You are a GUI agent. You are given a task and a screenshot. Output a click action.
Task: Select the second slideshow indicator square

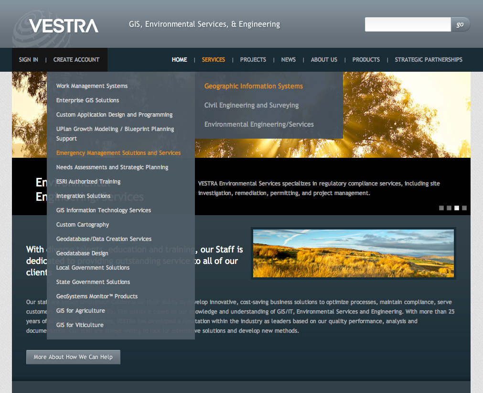click(x=449, y=208)
